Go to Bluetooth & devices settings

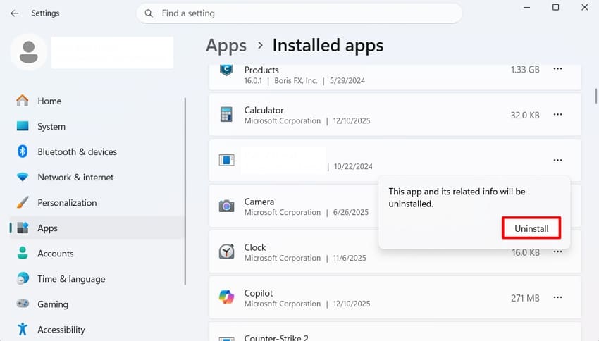[x=77, y=151]
